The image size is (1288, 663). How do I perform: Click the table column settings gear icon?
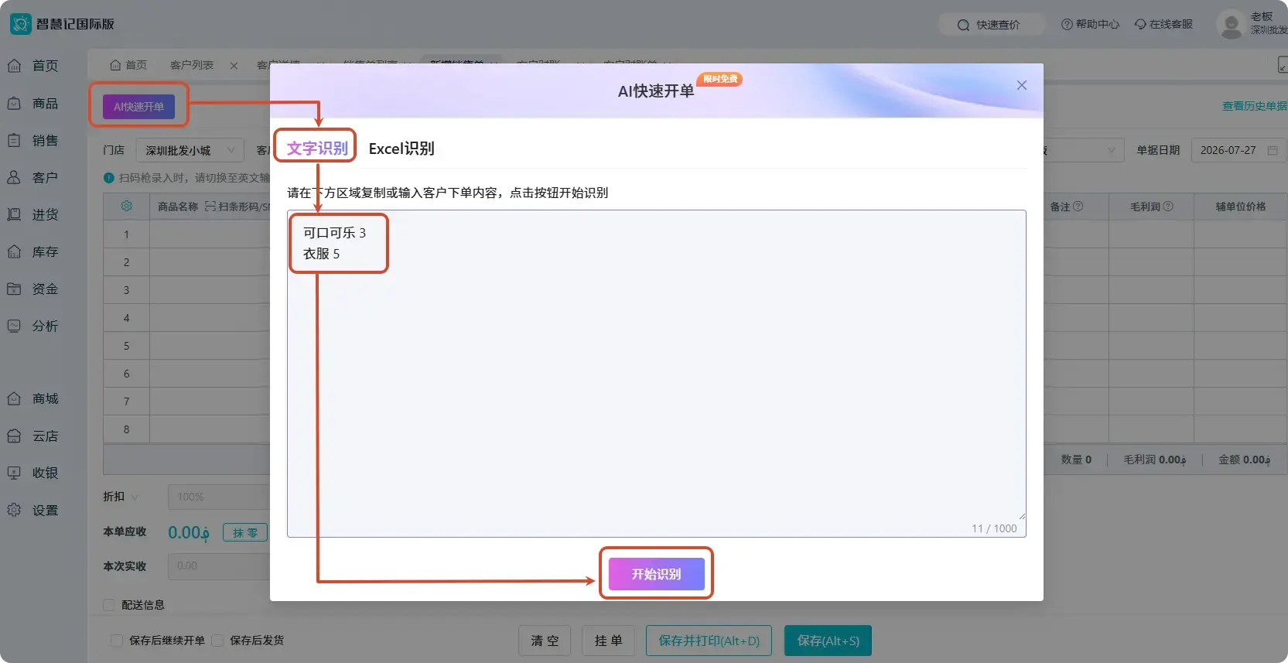[x=127, y=206]
